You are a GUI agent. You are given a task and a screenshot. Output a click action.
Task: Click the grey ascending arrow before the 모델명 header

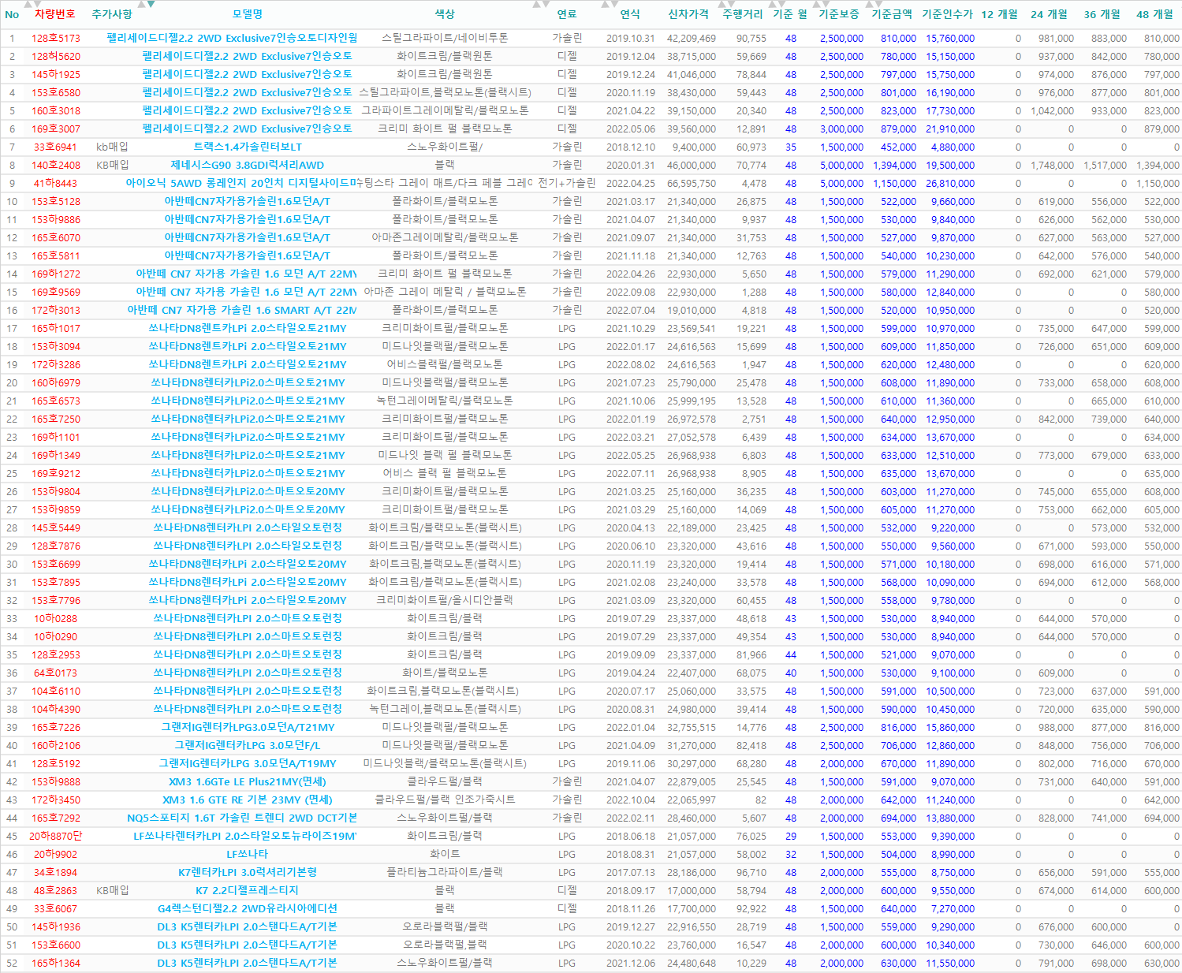142,5
